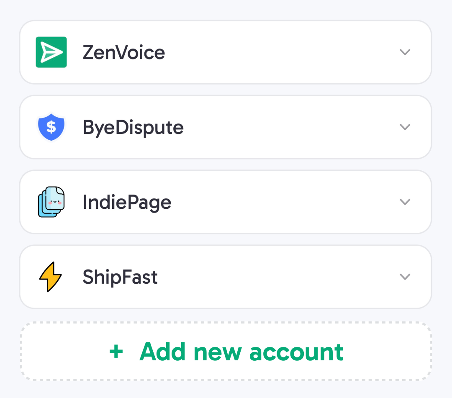The width and height of the screenshot is (452, 398).
Task: Click the ZenVoice label text
Action: tap(123, 52)
